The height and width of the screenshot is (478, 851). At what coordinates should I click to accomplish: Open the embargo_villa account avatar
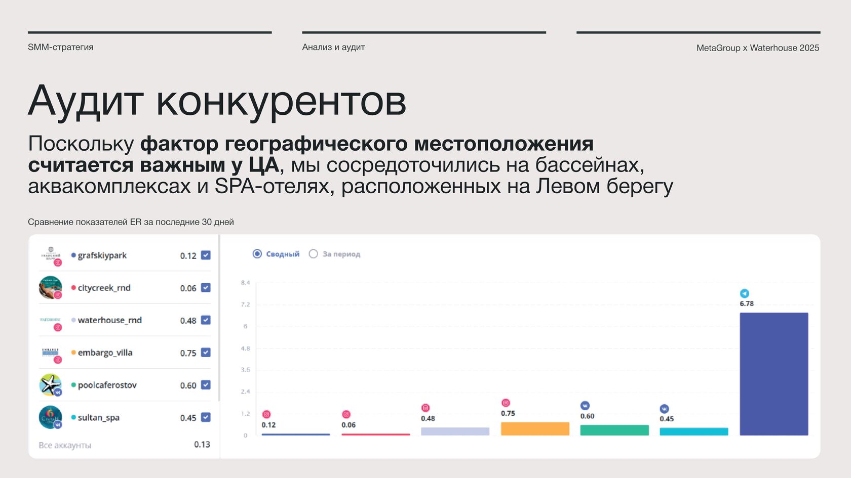[x=51, y=353]
